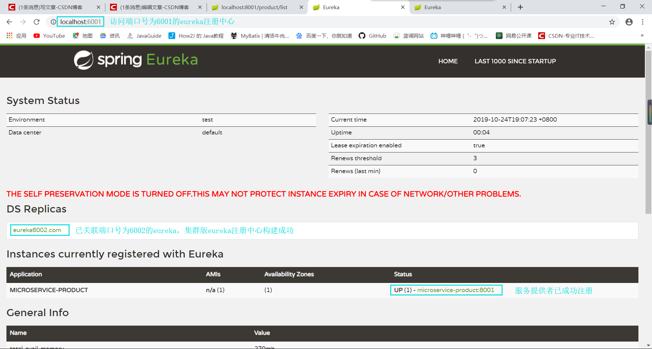This screenshot has width=652, height=349.
Task: Click the browser forward arrow
Action: pyautogui.click(x=23, y=22)
